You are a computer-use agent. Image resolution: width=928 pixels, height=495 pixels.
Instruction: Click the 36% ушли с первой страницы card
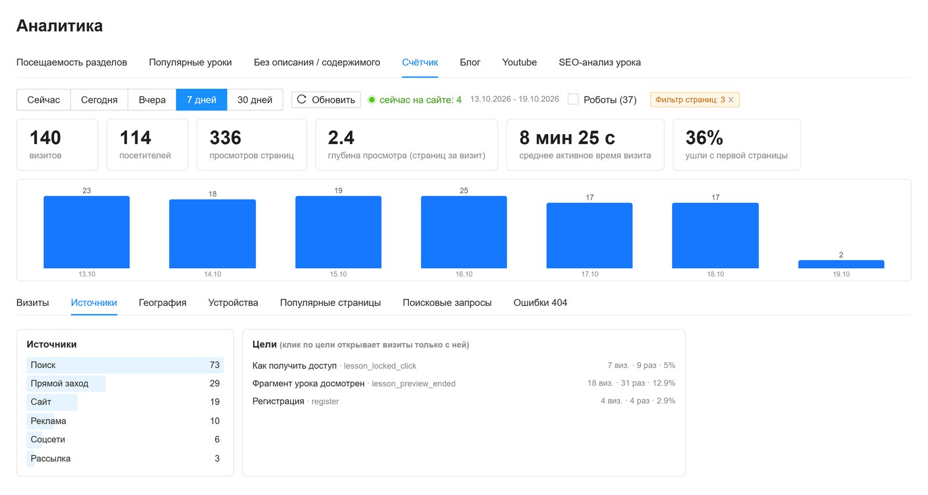[737, 144]
